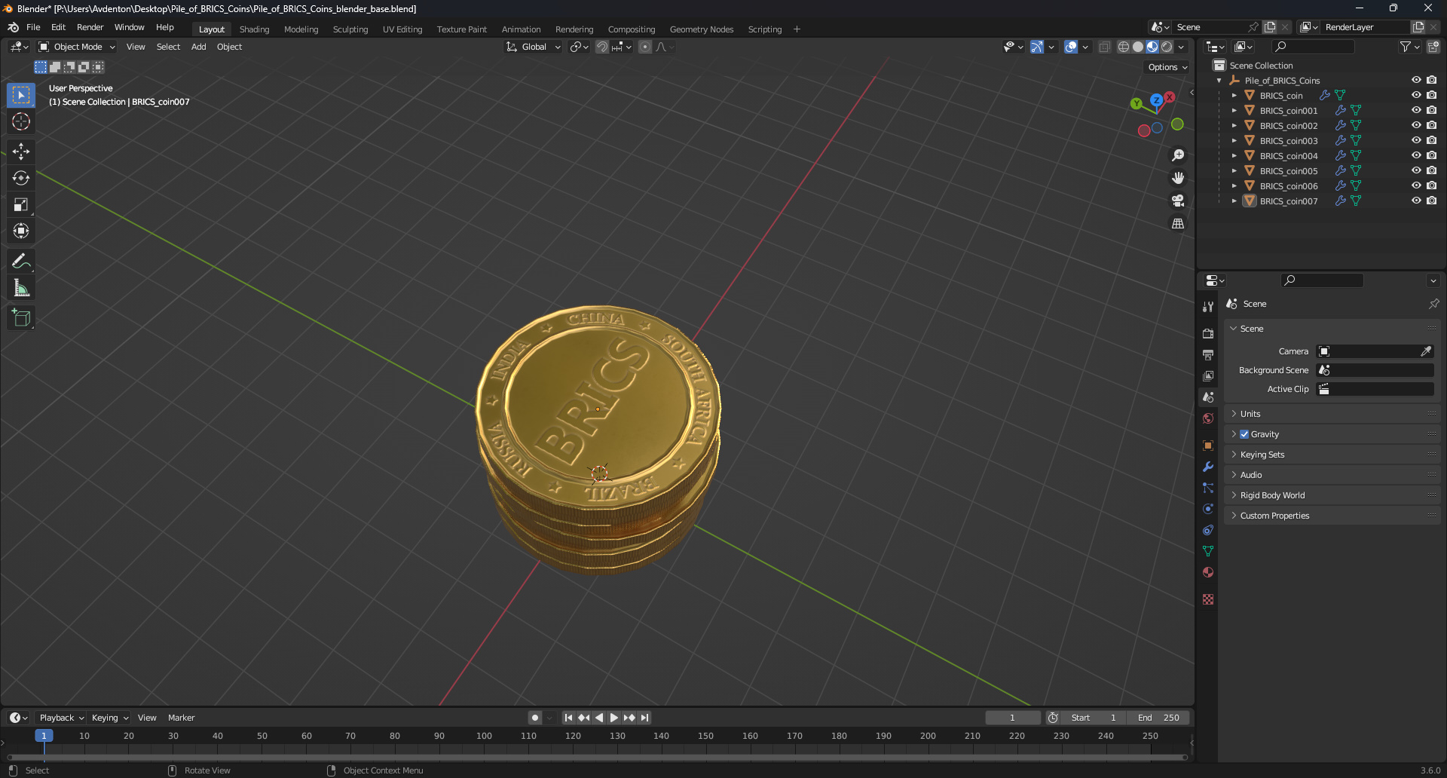Switch to the UV Editing workspace tab
This screenshot has height=778, width=1447.
coord(402,29)
